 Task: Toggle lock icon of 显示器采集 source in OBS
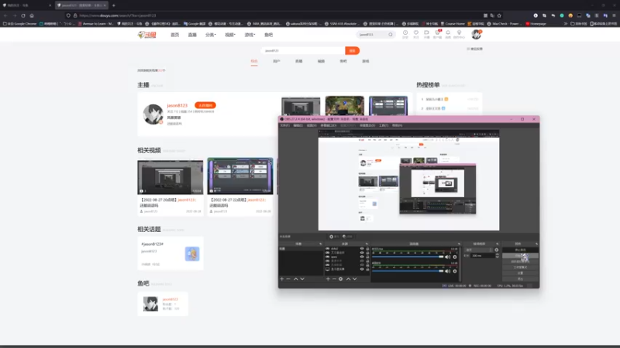[x=367, y=269]
